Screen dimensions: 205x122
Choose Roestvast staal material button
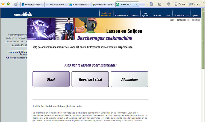[x=90, y=79]
